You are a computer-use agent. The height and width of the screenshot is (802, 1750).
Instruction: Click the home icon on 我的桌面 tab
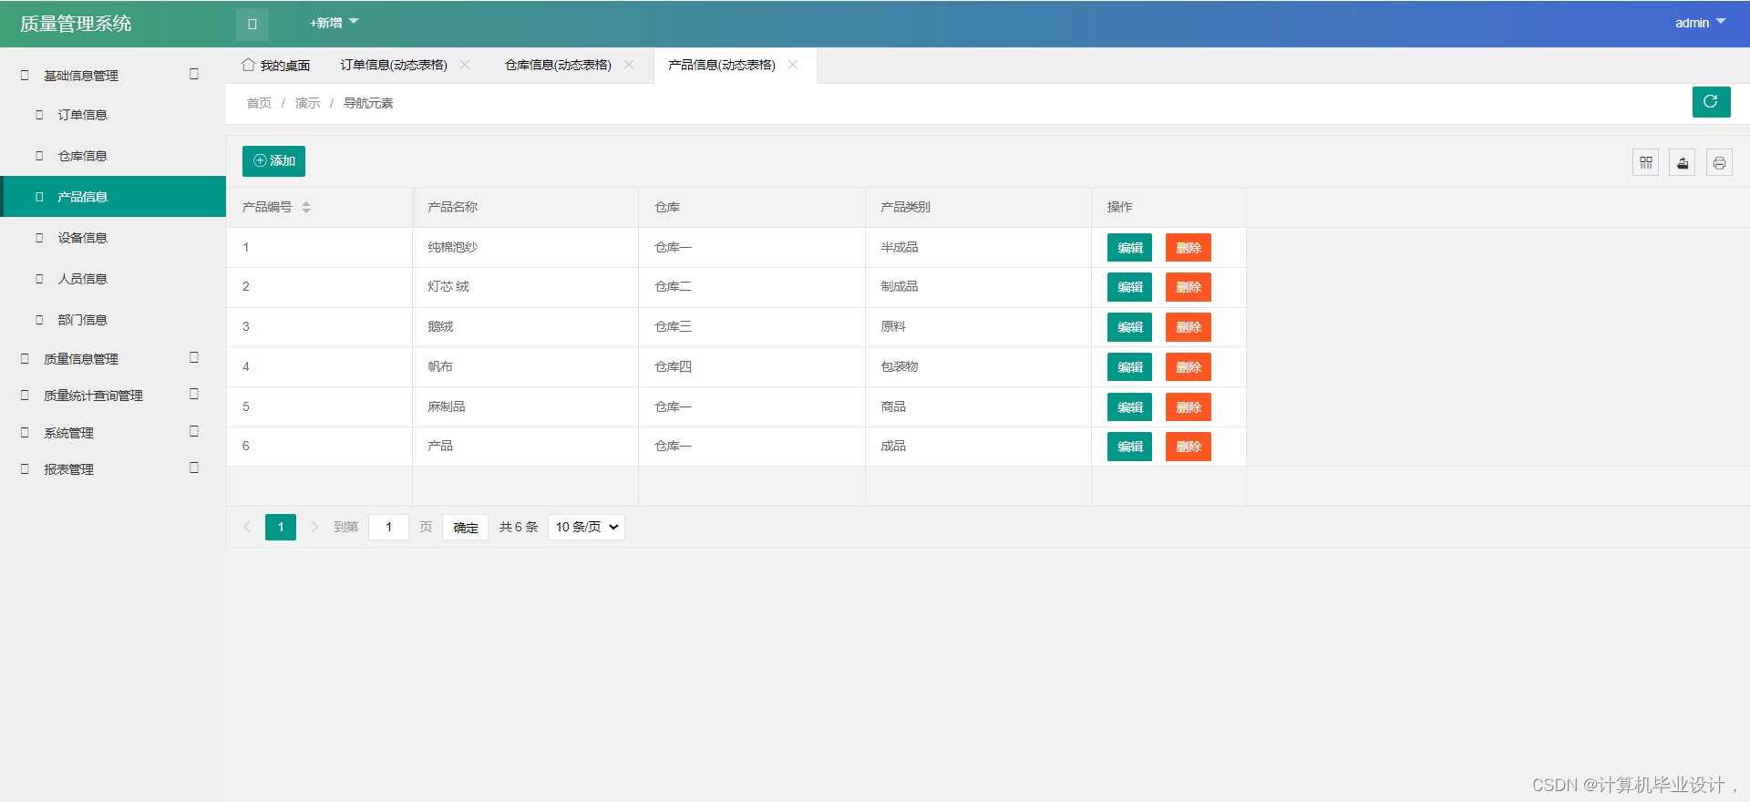(248, 65)
